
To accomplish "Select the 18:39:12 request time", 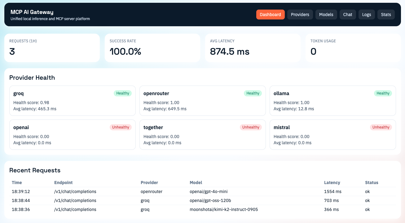I will pos(21,191).
